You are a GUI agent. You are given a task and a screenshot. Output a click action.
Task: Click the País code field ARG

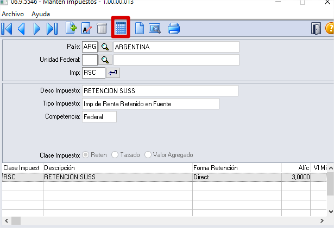(90, 47)
